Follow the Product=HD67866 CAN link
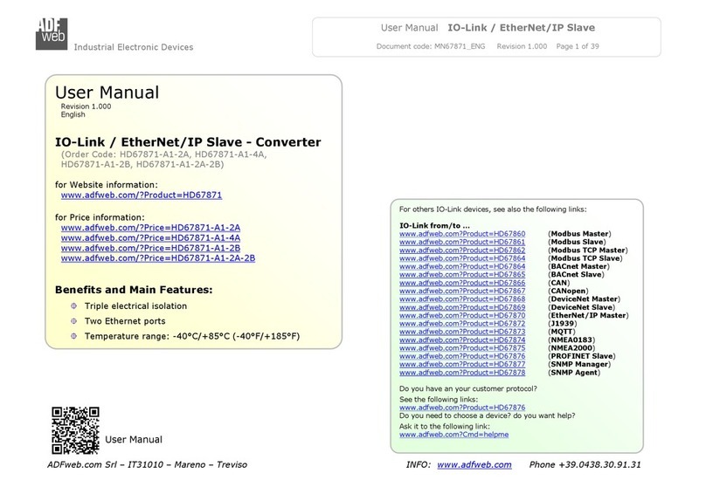706x487 pixels. click(x=462, y=283)
